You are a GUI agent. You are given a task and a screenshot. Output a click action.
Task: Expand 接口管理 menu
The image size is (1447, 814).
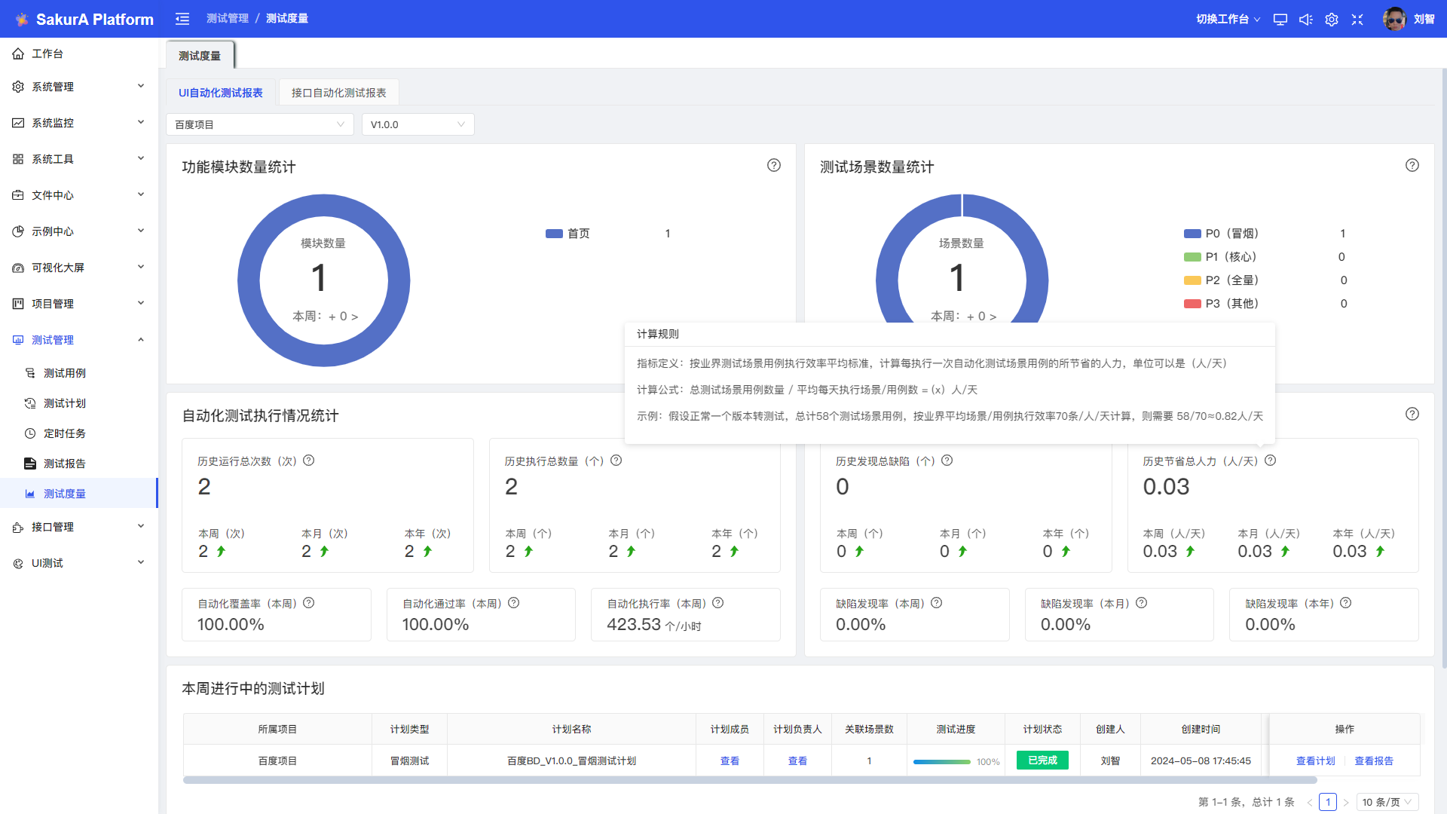[79, 527]
